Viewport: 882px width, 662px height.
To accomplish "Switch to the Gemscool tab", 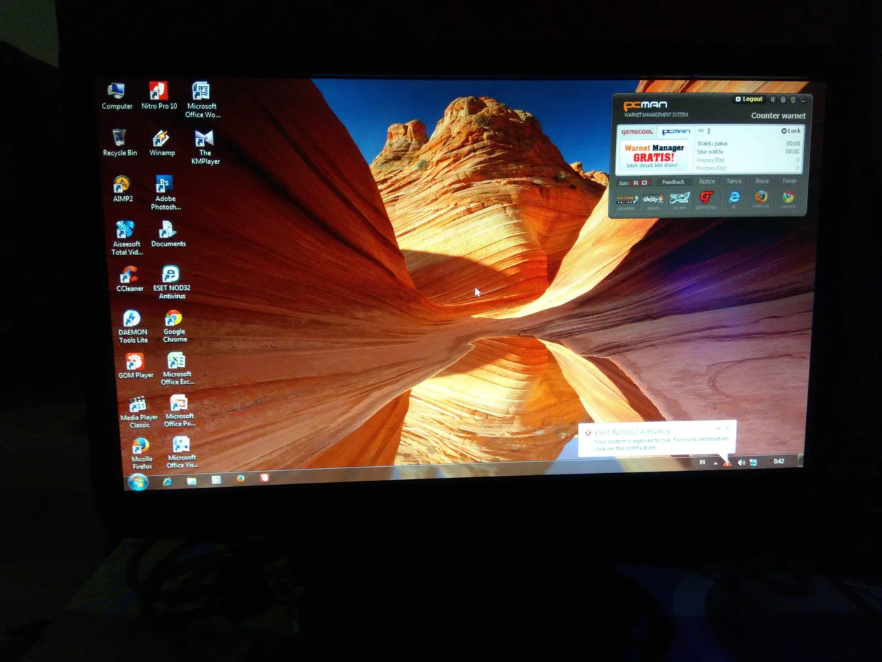I will (x=637, y=132).
